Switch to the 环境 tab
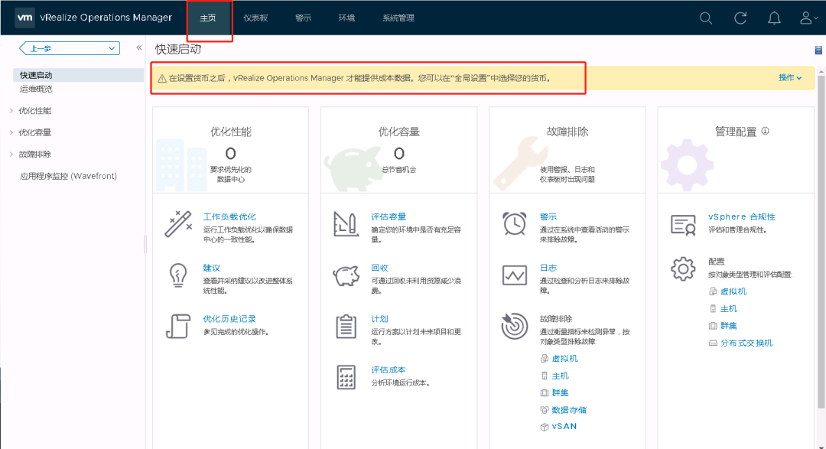 346,18
